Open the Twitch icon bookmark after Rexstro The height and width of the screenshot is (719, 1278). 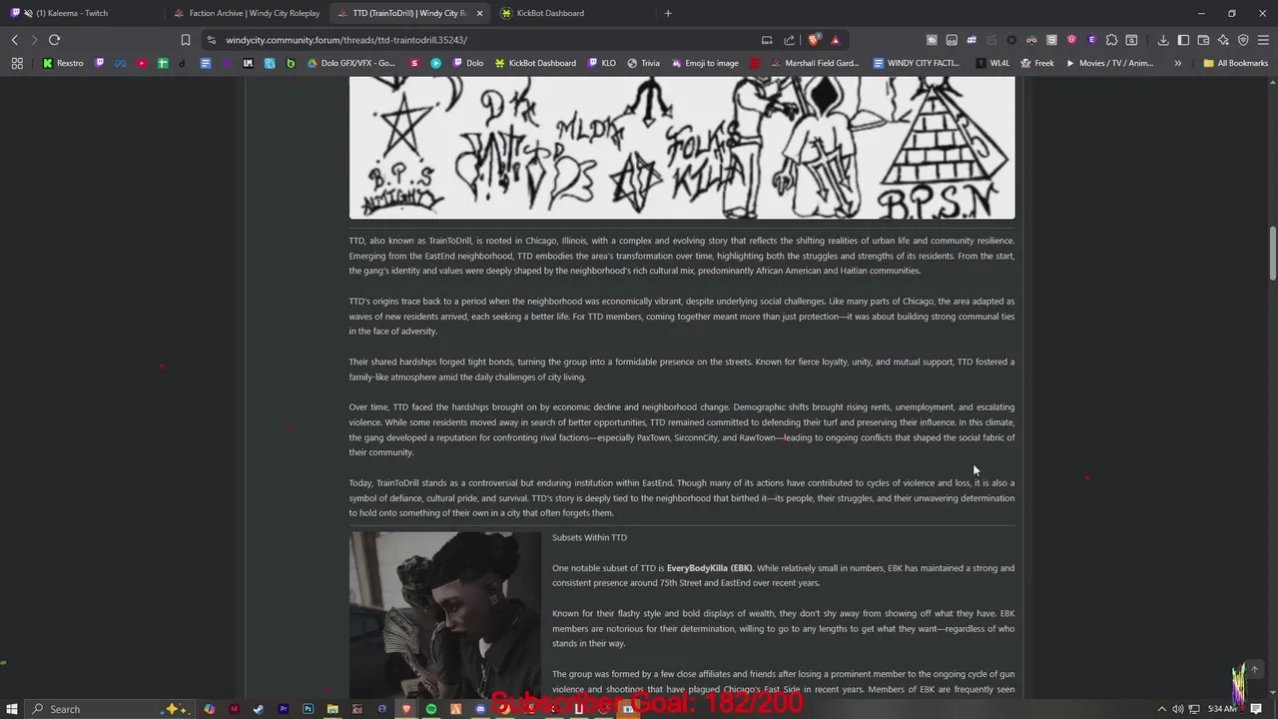(99, 63)
